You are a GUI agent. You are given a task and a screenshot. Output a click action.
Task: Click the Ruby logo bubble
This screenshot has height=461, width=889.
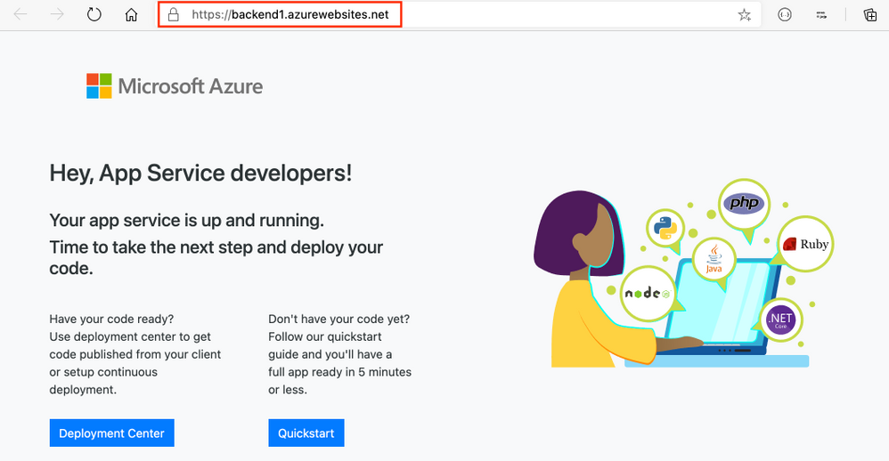coord(805,244)
